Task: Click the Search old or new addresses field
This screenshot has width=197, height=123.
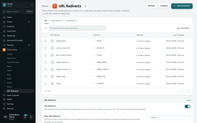Action: (x=77, y=28)
